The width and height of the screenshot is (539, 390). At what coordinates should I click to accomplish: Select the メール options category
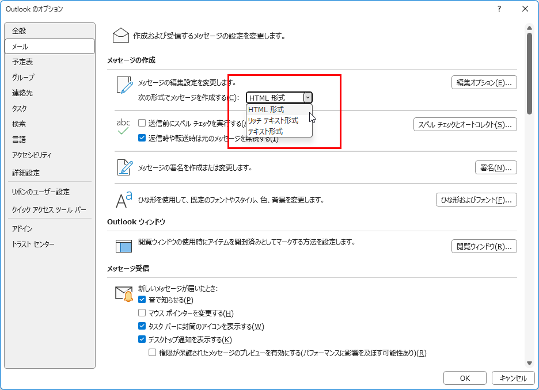50,47
